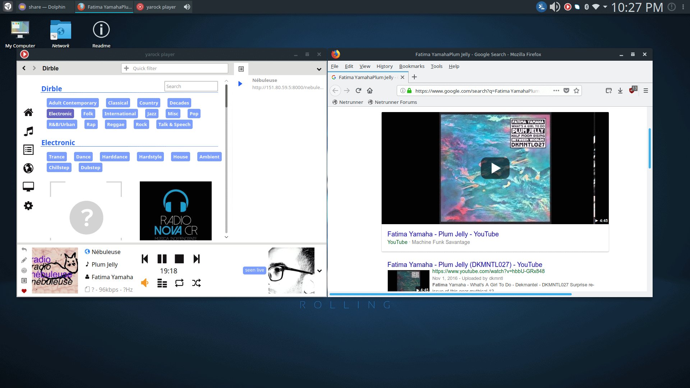Show the play queue panel icon

click(x=241, y=69)
